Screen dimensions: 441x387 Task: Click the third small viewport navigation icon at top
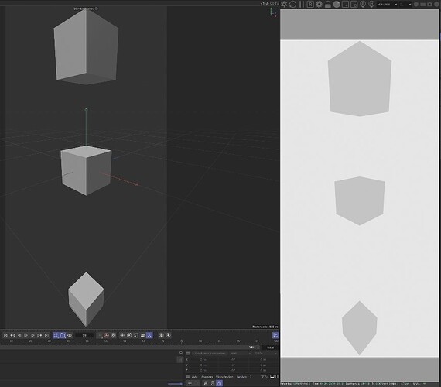pos(272,4)
